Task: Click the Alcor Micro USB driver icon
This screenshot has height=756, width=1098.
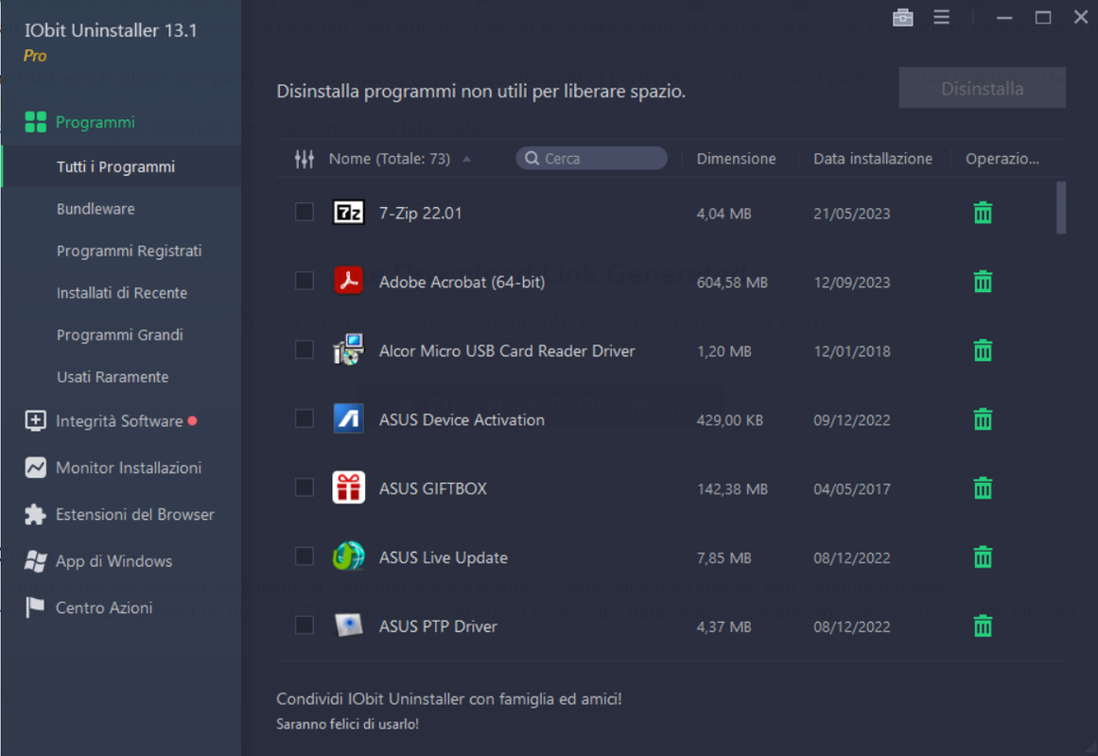Action: (x=348, y=350)
